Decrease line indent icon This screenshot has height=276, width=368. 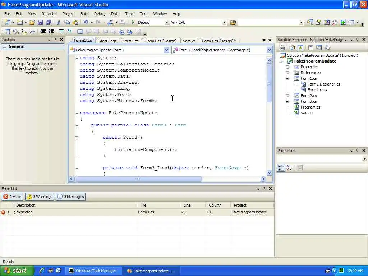point(43,32)
